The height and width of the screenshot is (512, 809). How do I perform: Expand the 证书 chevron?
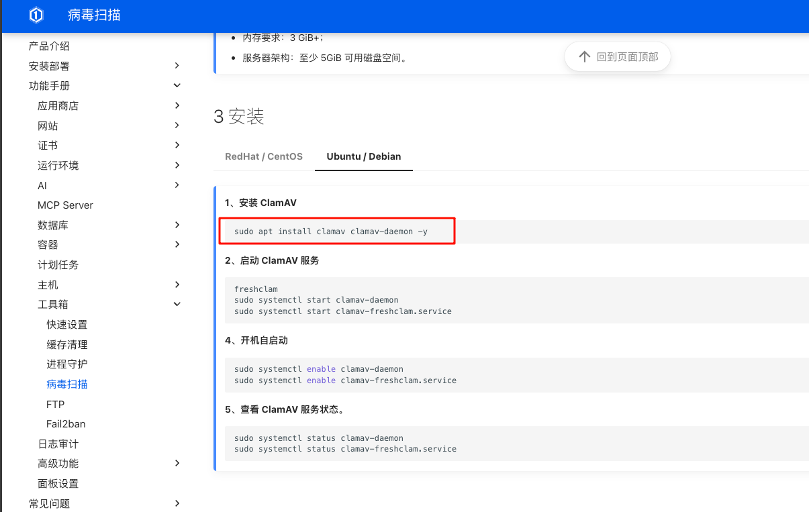tap(177, 145)
